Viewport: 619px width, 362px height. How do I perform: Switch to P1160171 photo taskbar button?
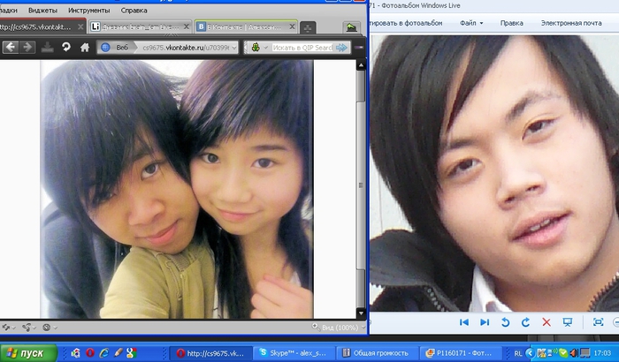point(461,353)
